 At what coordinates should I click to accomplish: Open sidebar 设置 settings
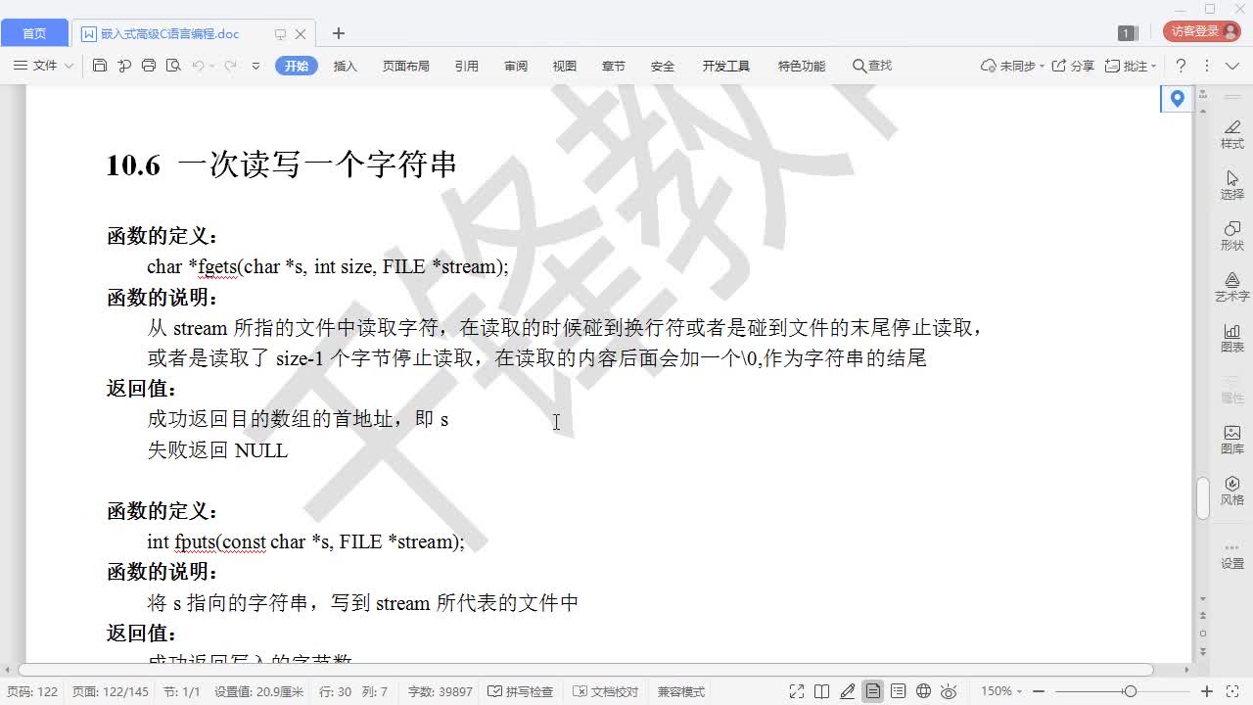tap(1231, 555)
